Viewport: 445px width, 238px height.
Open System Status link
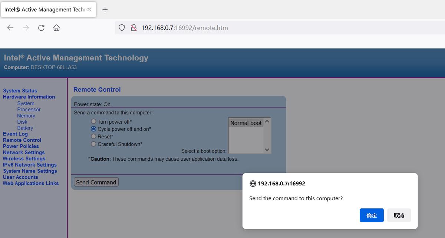coord(20,91)
